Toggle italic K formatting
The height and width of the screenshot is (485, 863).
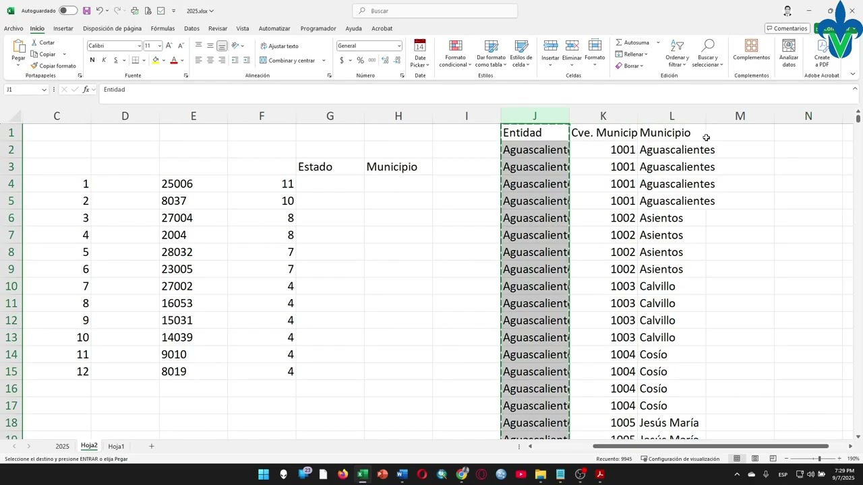tap(104, 60)
